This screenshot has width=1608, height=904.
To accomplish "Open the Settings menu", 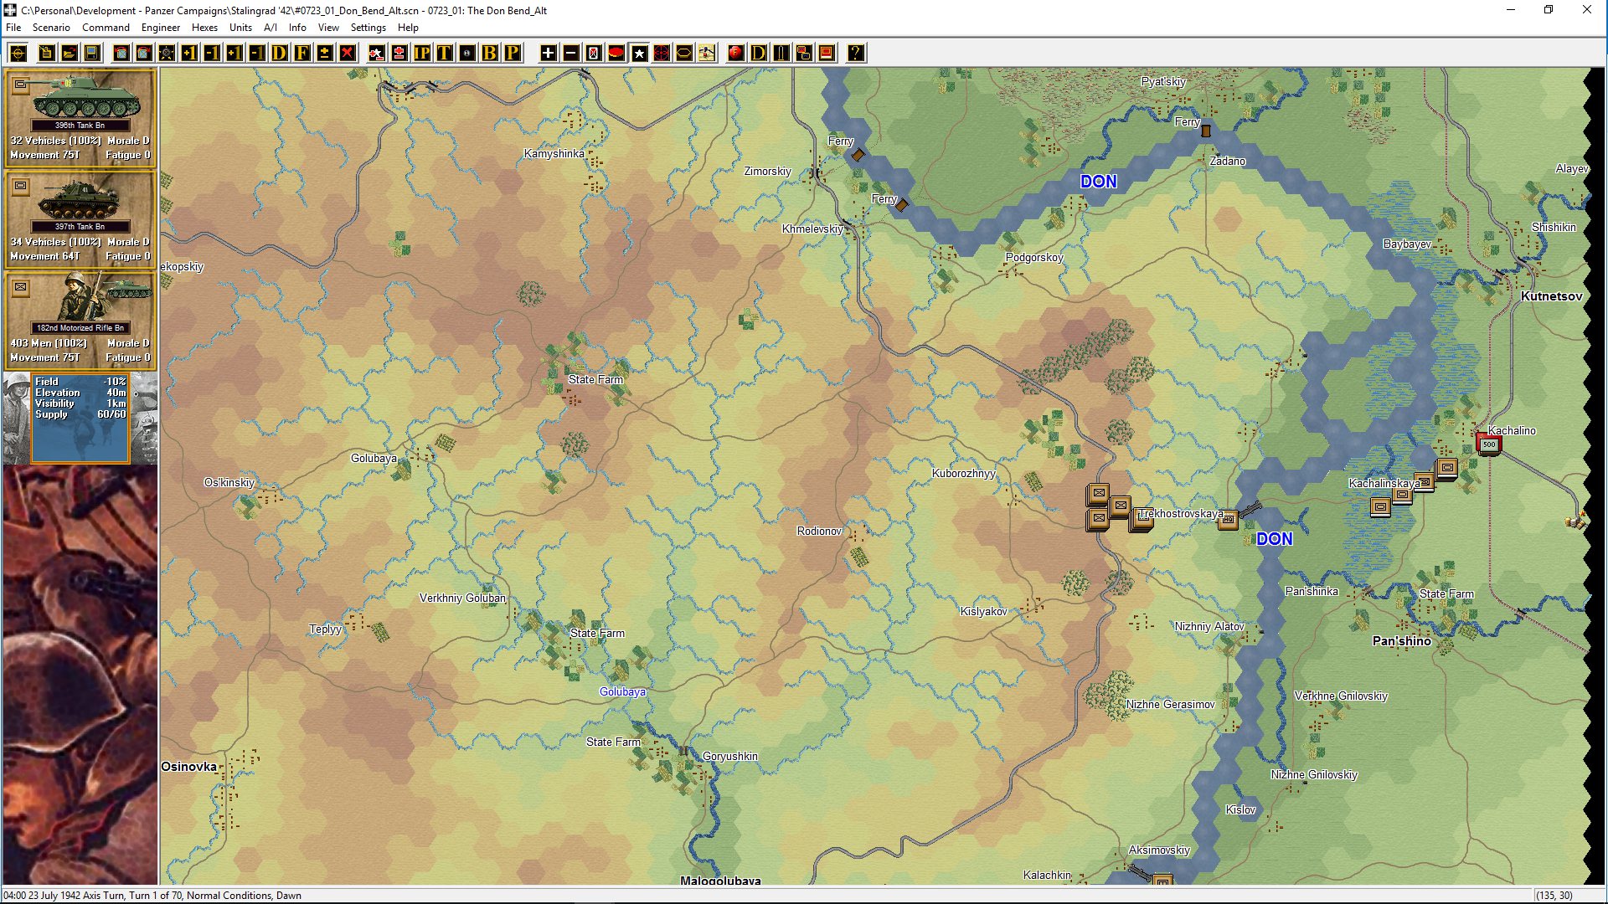I will 368,28.
